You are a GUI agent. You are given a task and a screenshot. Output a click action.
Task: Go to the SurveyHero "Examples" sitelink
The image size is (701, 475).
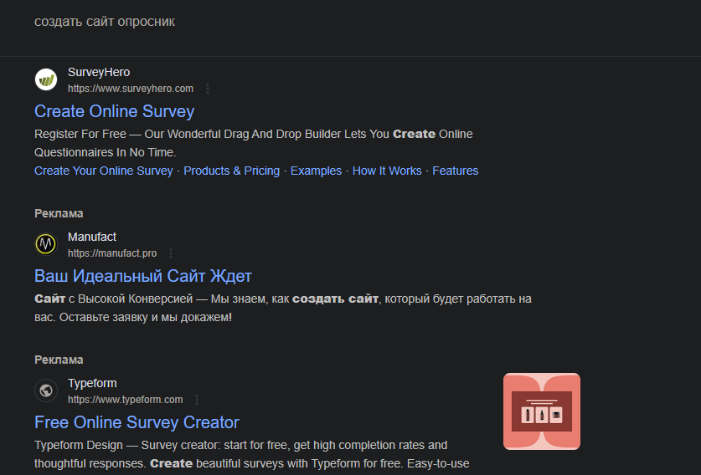[x=316, y=171]
